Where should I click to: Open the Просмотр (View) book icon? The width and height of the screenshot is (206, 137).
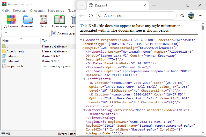[60, 19]
